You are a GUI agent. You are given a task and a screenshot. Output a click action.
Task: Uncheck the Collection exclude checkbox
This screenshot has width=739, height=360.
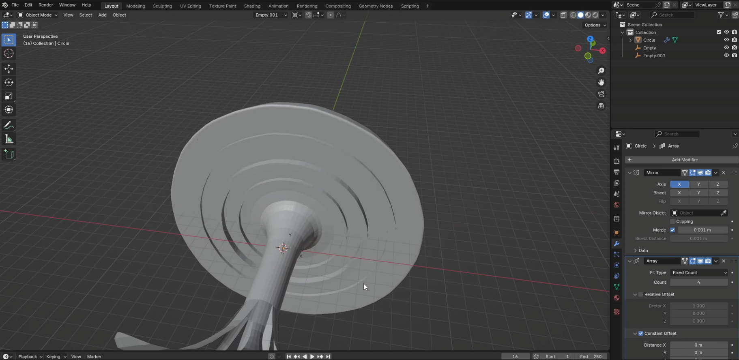click(x=719, y=32)
